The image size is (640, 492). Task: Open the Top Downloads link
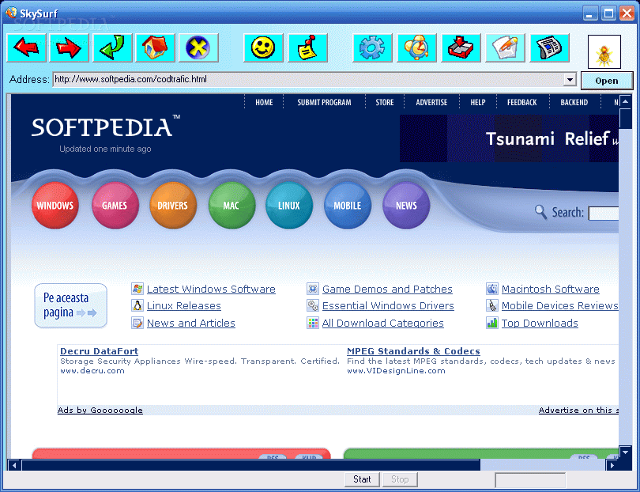540,323
